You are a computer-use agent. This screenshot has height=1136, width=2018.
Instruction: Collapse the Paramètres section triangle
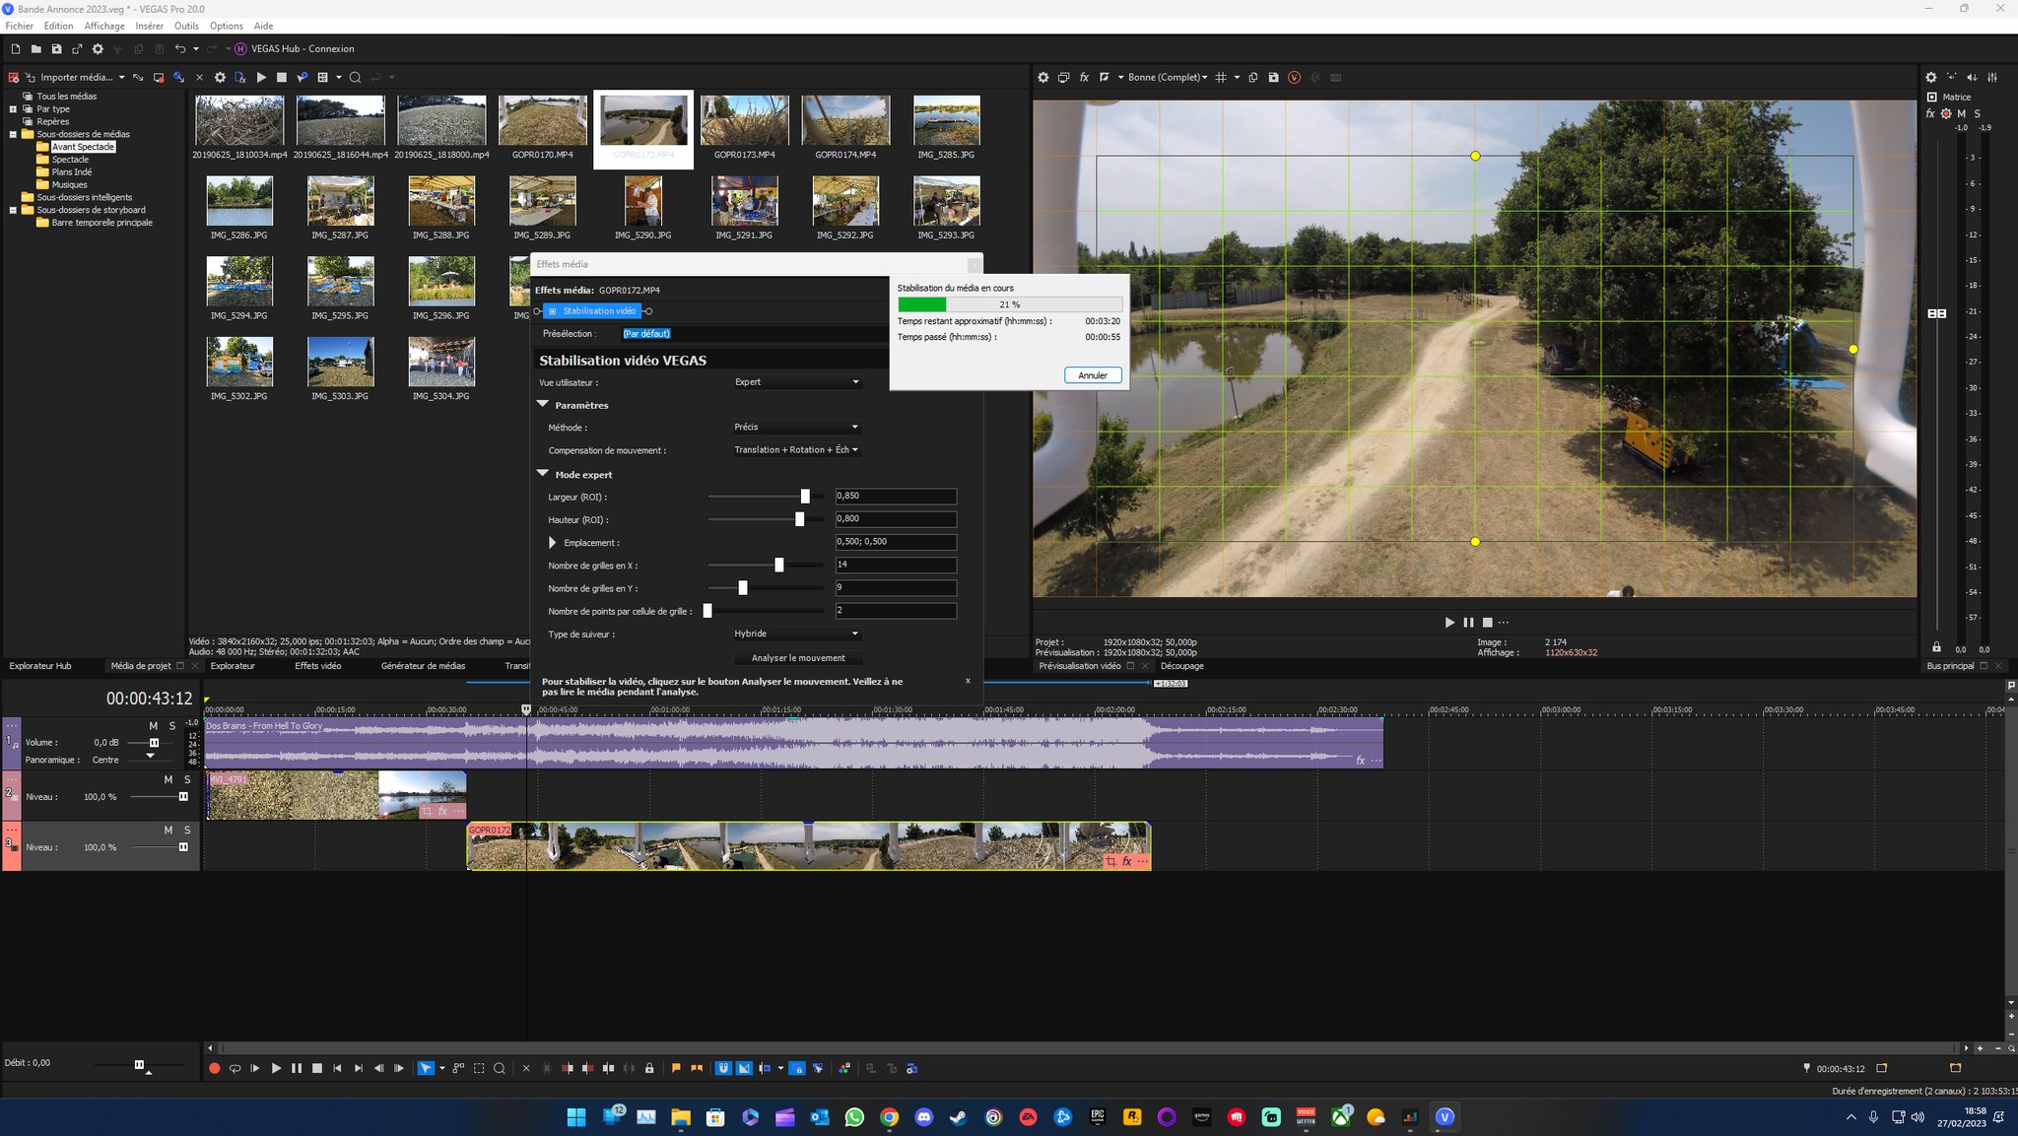pos(543,404)
